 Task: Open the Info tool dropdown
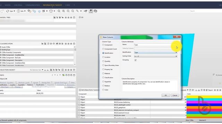coord(25,11)
